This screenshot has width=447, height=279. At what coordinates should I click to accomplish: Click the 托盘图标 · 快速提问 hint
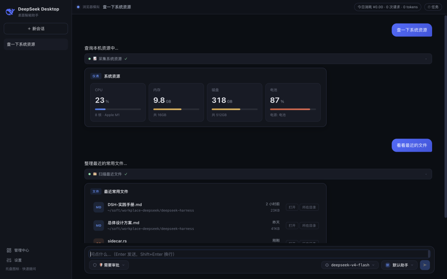21,269
